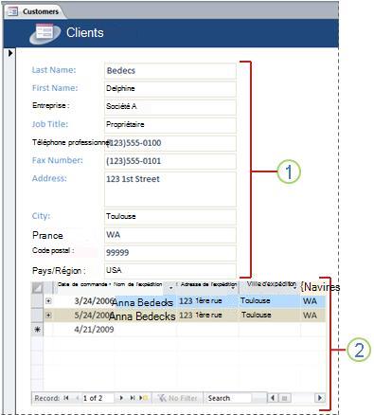Create a new blank record
Image resolution: width=374 pixels, height=415 pixels.
tap(144, 398)
